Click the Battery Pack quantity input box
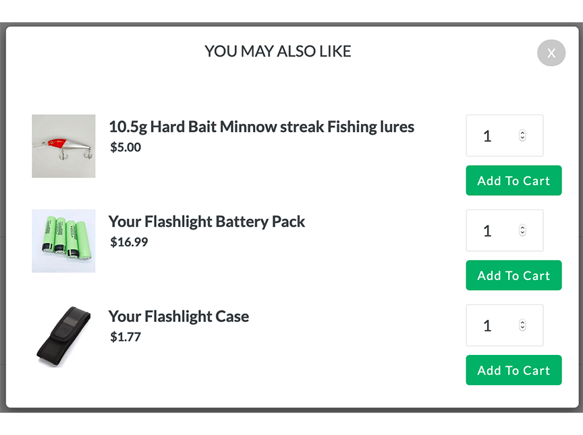The width and height of the screenshot is (583, 435). [493, 231]
